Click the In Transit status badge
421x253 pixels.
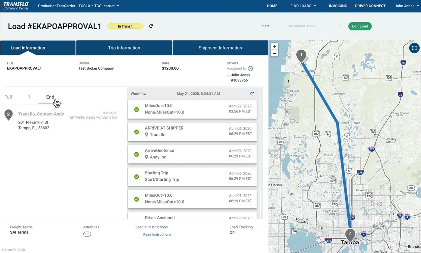pos(125,26)
